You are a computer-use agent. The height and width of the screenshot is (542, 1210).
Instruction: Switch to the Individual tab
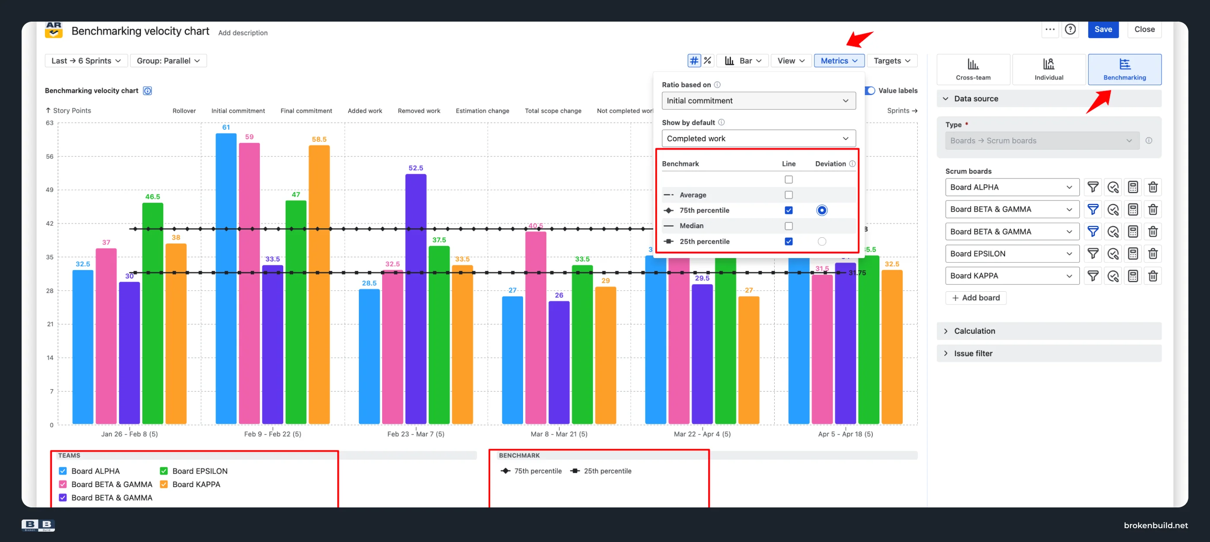coord(1048,70)
